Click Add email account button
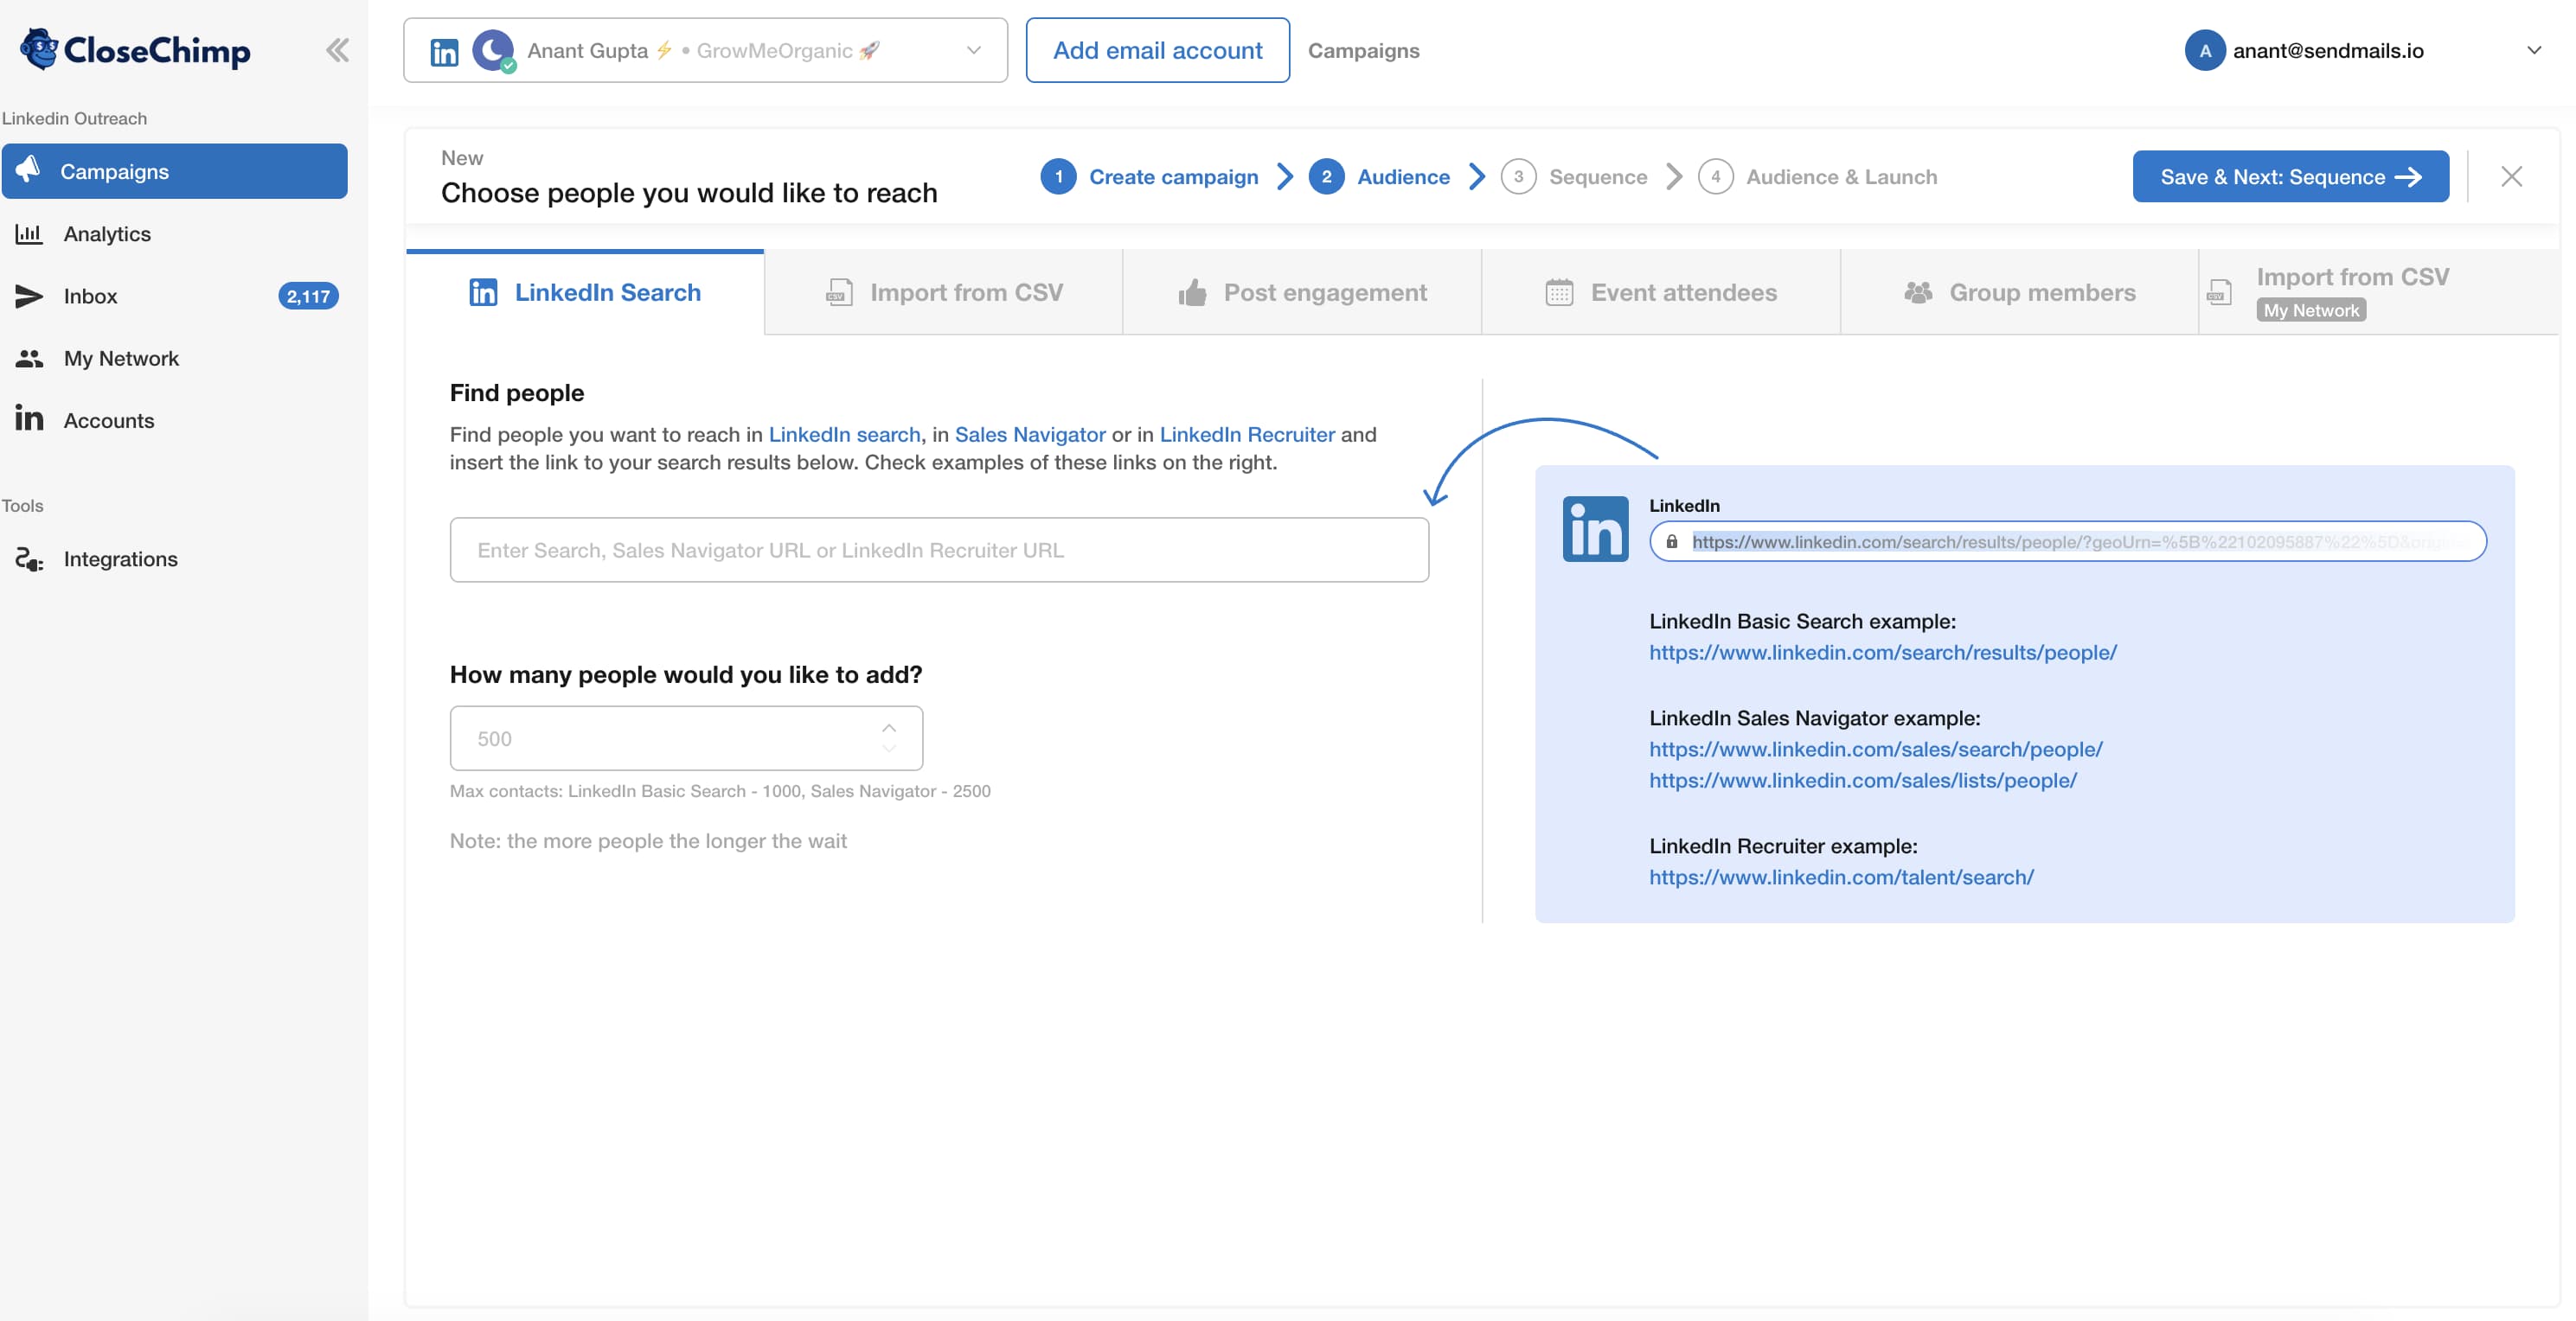The width and height of the screenshot is (2576, 1321). (x=1157, y=50)
